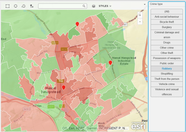Click the Esri logo link
Screen dimensions: 186x132
(x=138, y=125)
